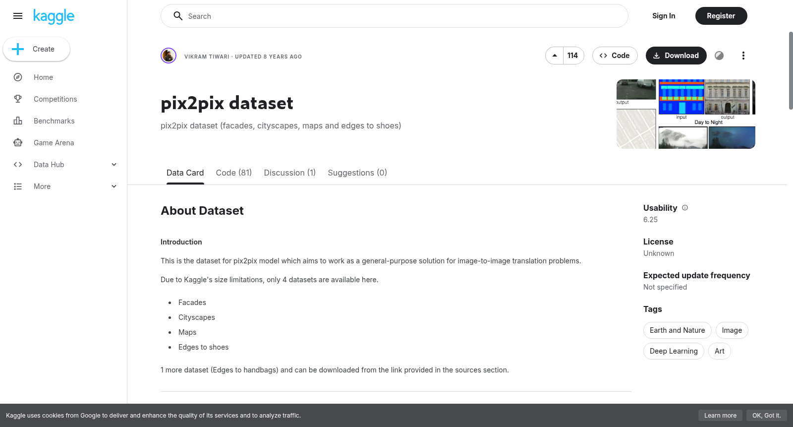Click the Not specified update frequency
793x427 pixels.
665,287
